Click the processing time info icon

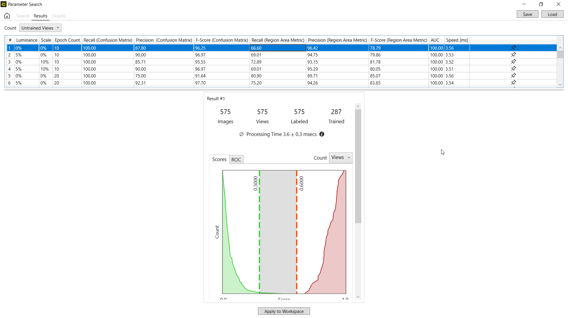pos(322,134)
